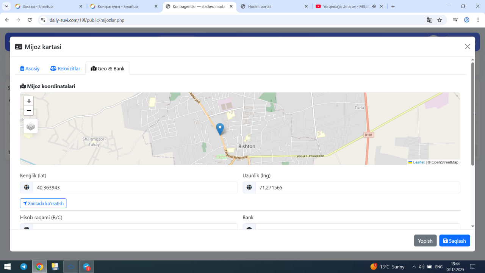Click the Kenglik (lat) input field
Viewport: 485px width, 273px height.
coord(135,187)
